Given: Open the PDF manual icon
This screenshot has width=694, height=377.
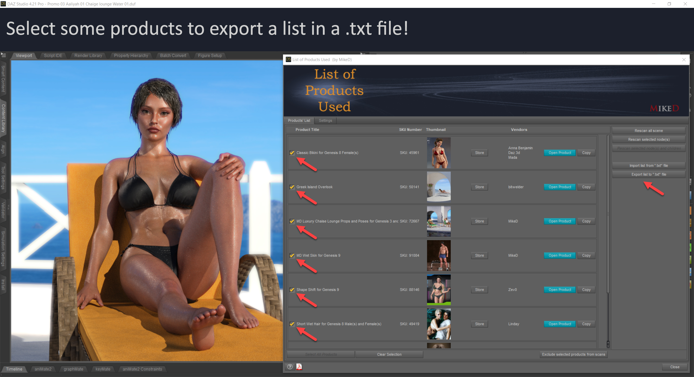Looking at the screenshot, I should [x=299, y=367].
